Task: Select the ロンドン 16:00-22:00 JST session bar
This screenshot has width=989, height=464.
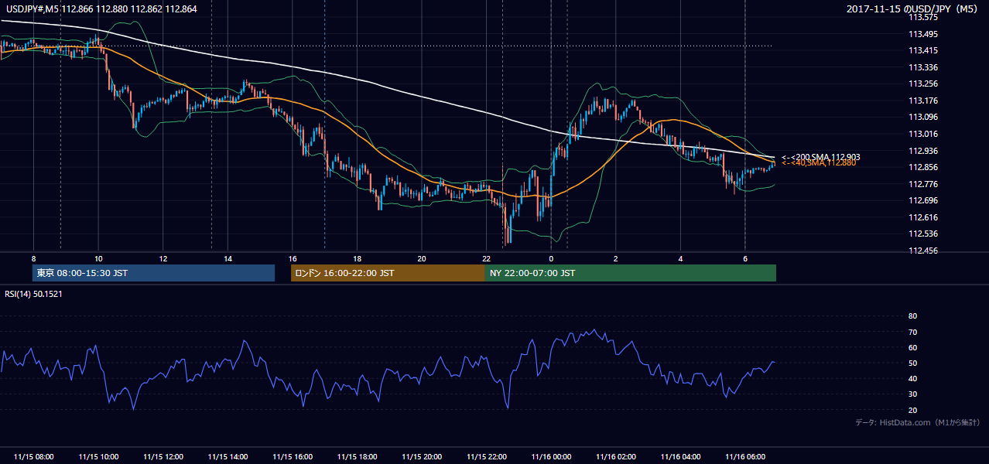Action: (x=388, y=273)
